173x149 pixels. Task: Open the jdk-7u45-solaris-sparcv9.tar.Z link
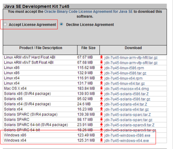pyautogui.click(x=129, y=125)
